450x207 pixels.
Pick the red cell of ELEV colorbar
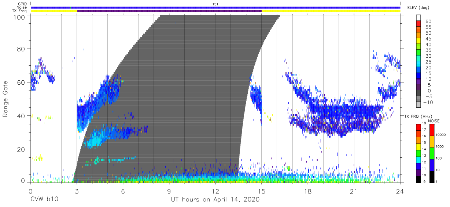pyautogui.click(x=418, y=24)
